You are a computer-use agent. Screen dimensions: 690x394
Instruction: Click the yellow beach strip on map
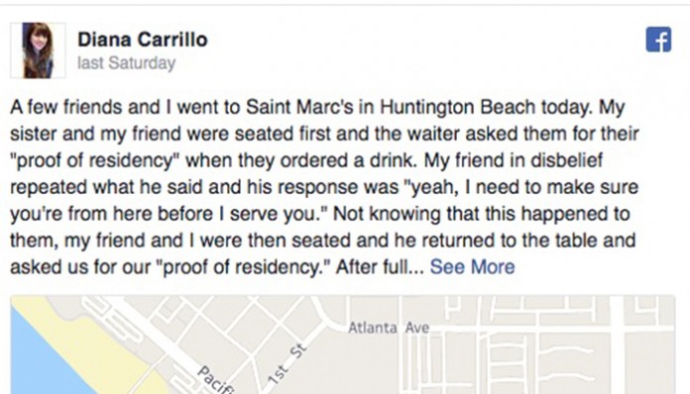point(101,347)
